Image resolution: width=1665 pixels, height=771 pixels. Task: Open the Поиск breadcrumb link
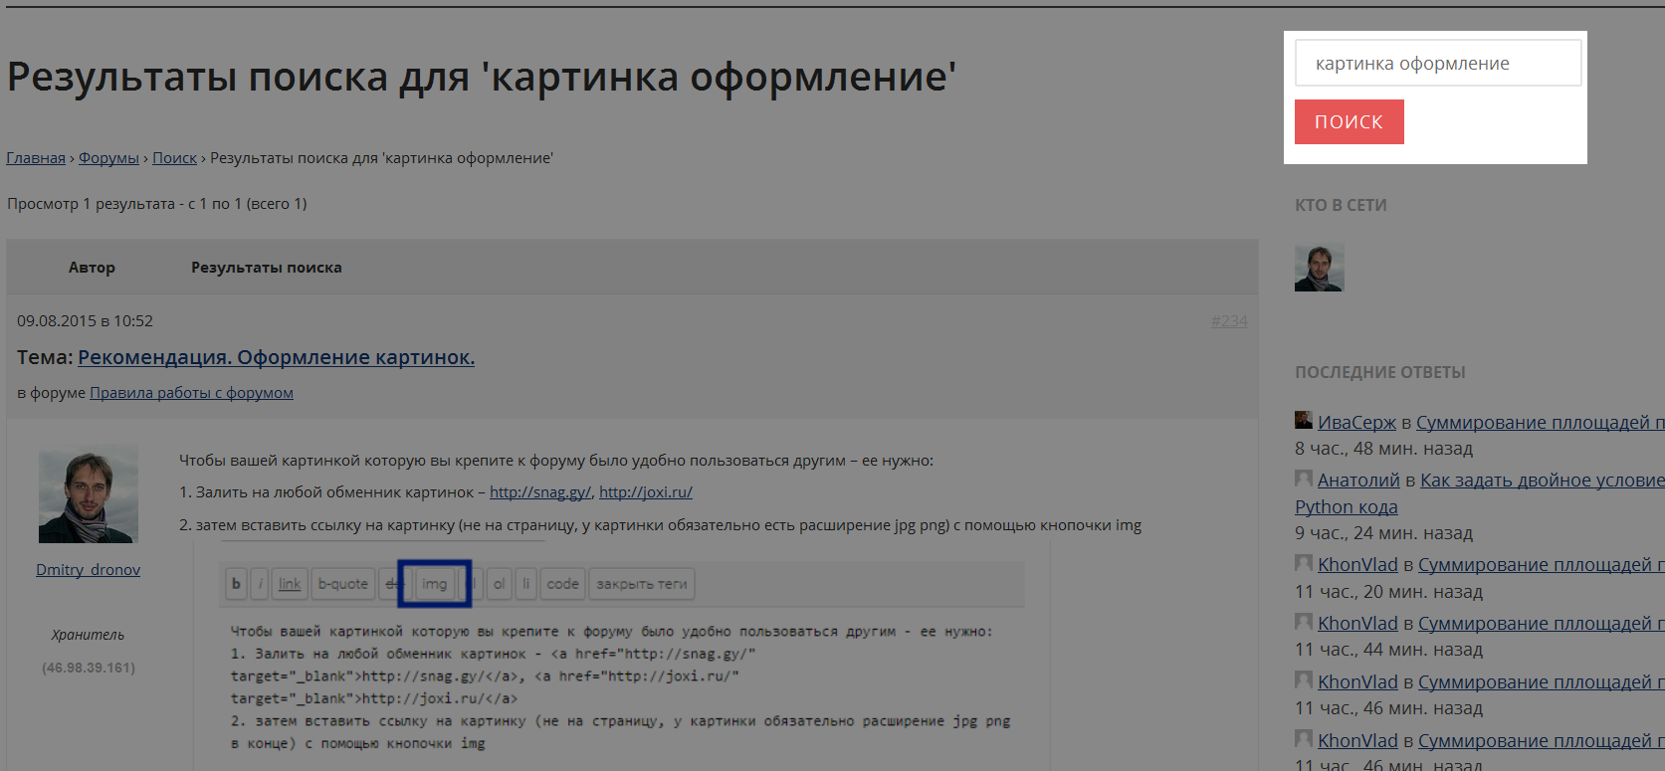174,158
